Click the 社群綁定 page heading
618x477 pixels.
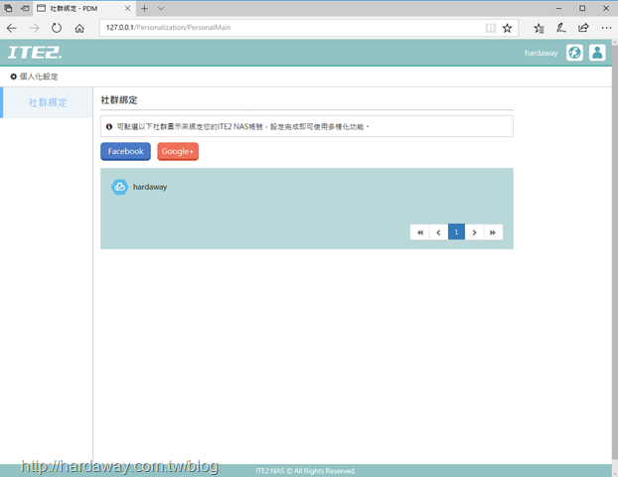[119, 100]
